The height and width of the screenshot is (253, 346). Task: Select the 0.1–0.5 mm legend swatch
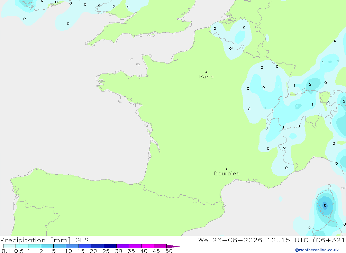(9, 246)
